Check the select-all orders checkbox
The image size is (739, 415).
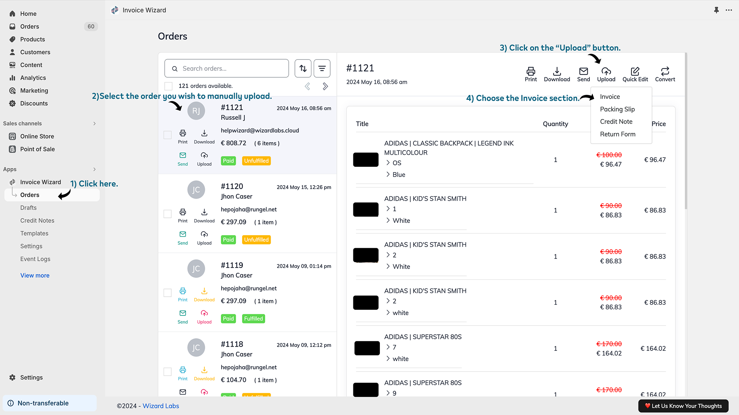(x=168, y=86)
